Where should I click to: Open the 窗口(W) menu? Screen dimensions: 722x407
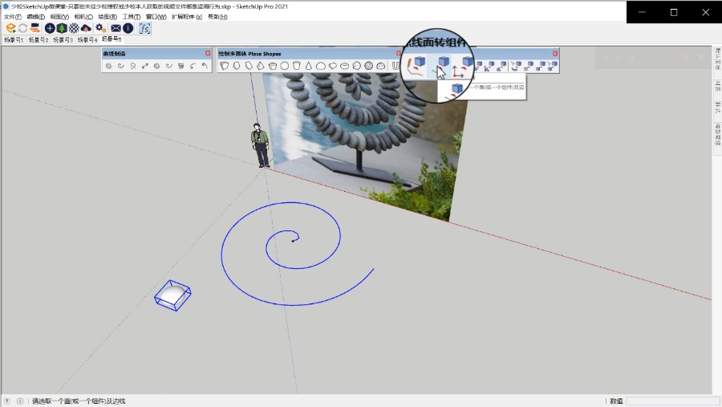[x=156, y=17]
